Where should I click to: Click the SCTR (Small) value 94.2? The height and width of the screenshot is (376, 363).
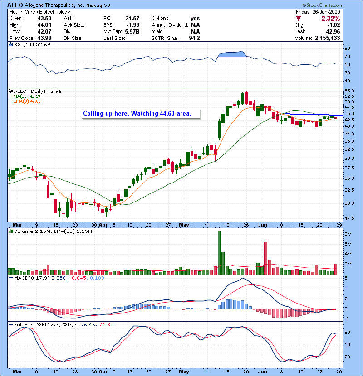(x=194, y=38)
